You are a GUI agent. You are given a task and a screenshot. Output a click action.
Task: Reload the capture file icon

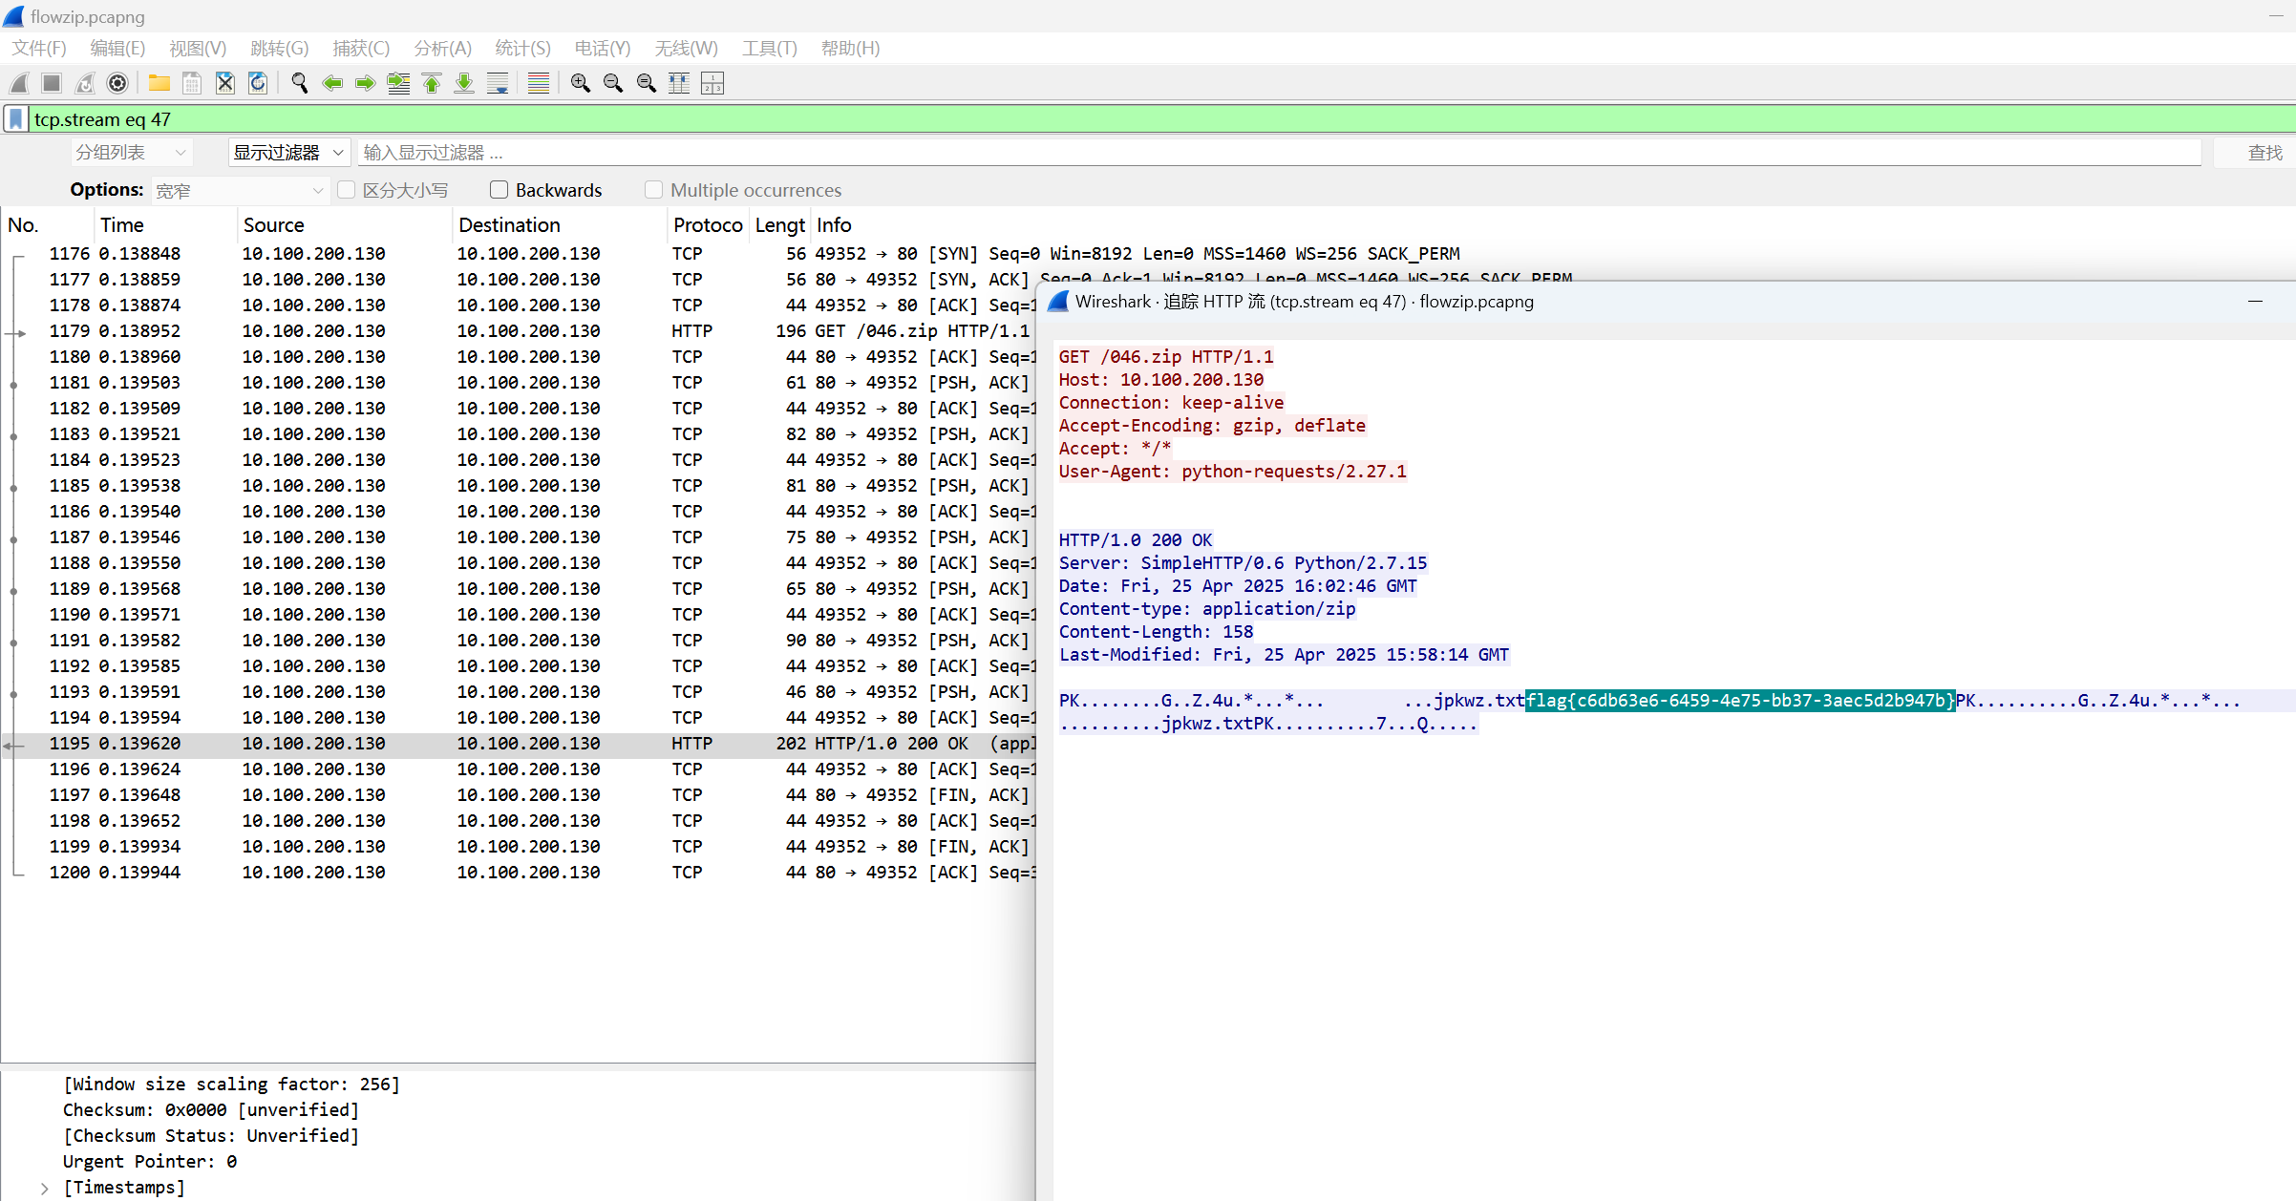(258, 84)
